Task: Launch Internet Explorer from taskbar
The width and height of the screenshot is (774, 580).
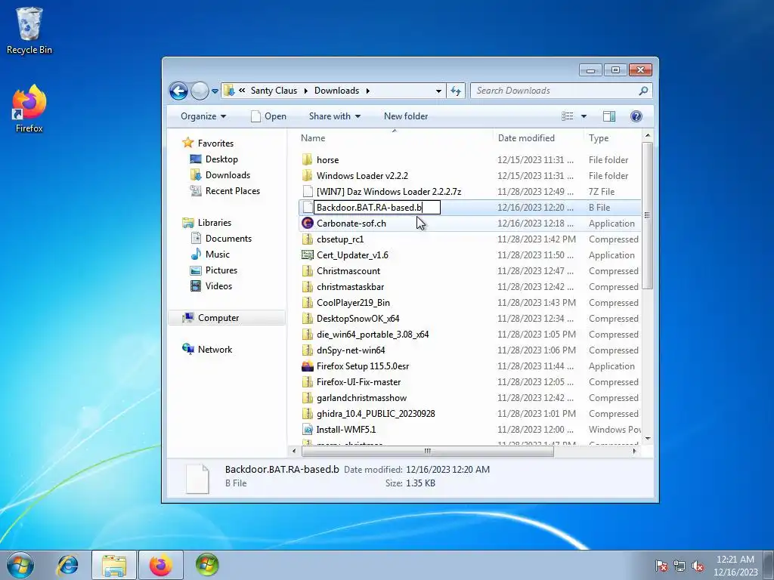Action: click(x=67, y=565)
